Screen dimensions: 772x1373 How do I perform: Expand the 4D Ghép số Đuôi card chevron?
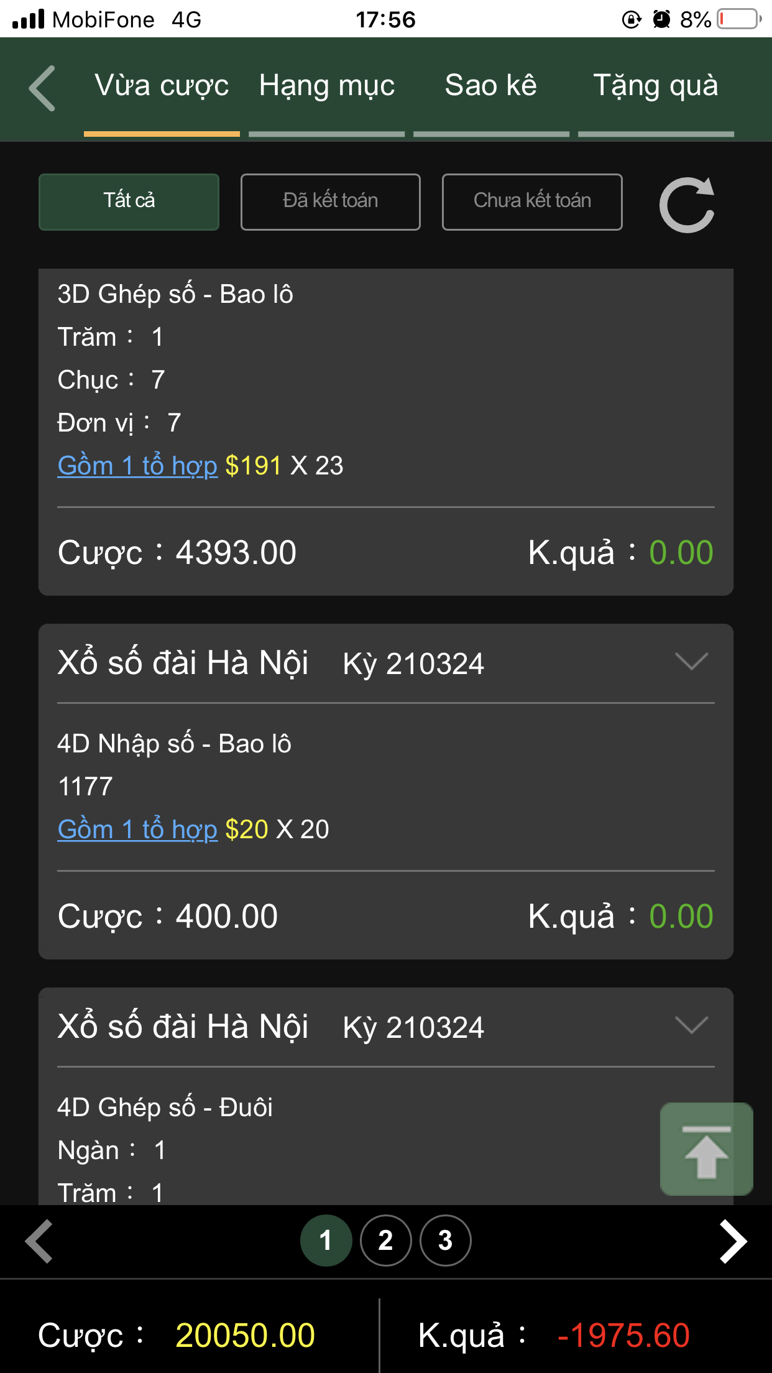pyautogui.click(x=691, y=1025)
